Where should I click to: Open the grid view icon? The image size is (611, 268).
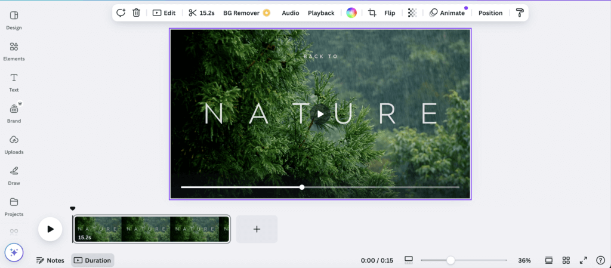point(566,260)
